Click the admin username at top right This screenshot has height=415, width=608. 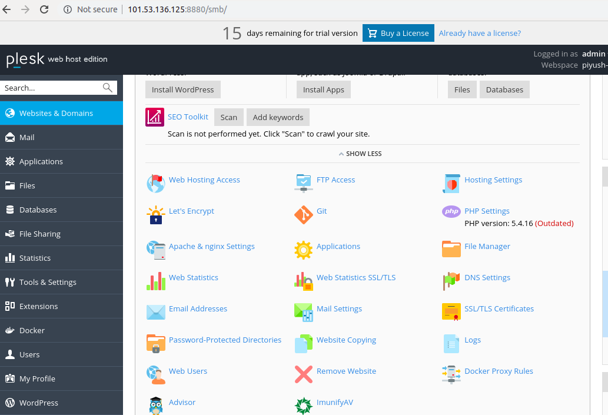point(594,54)
